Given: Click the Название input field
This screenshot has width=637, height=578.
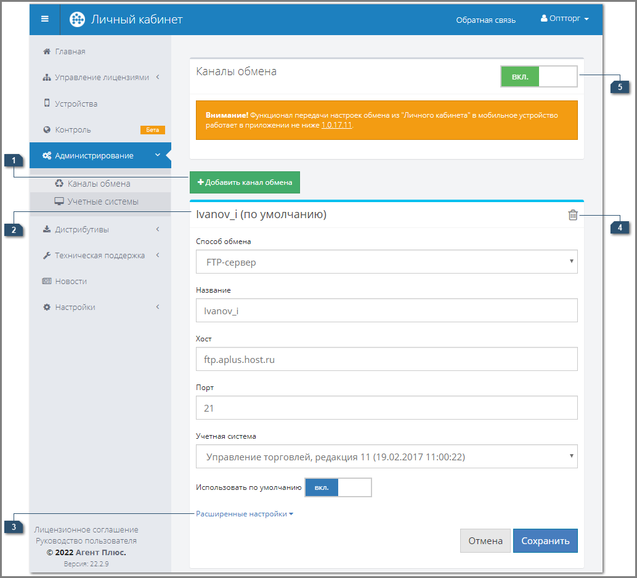Looking at the screenshot, I should tap(386, 311).
